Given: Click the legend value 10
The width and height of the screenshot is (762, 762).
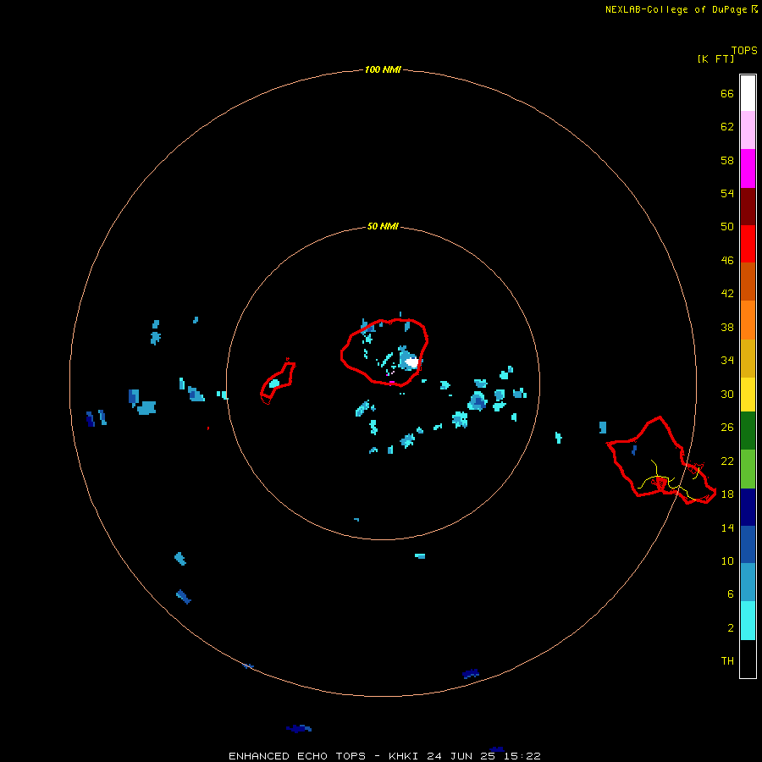Looking at the screenshot, I should point(727,560).
